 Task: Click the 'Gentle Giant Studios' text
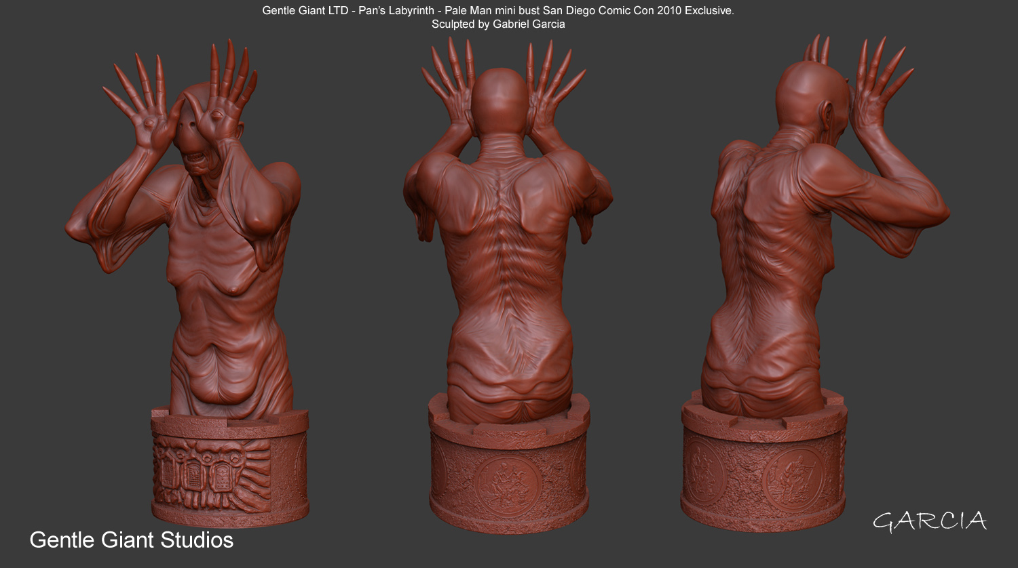tap(132, 540)
